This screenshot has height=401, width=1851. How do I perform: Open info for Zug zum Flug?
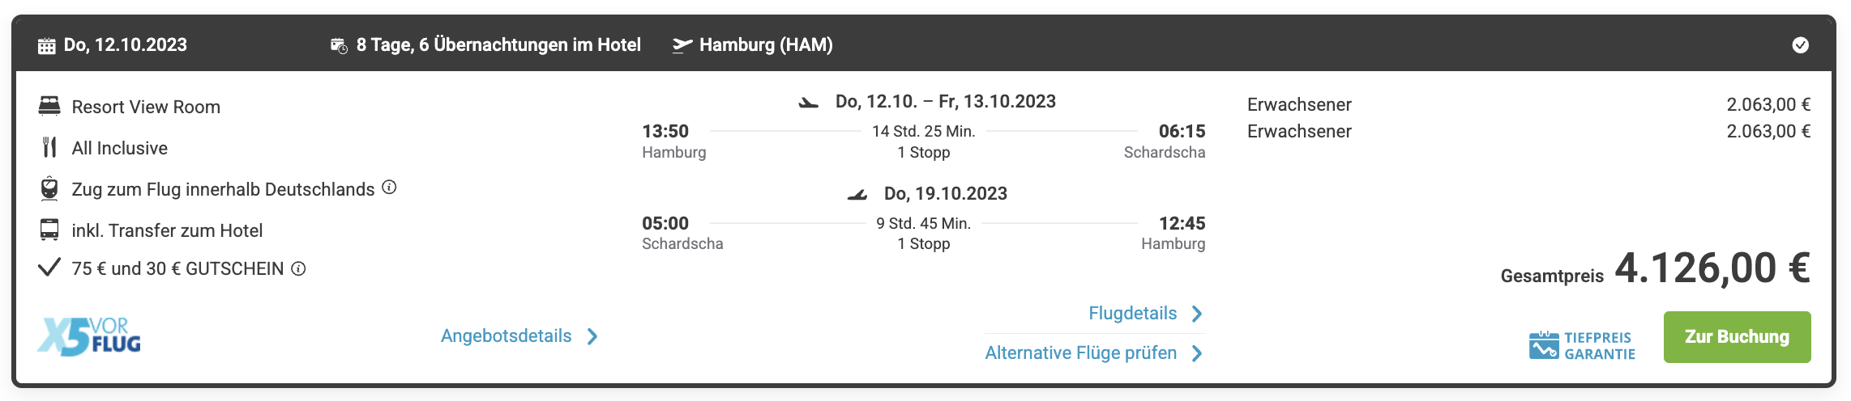coord(389,188)
